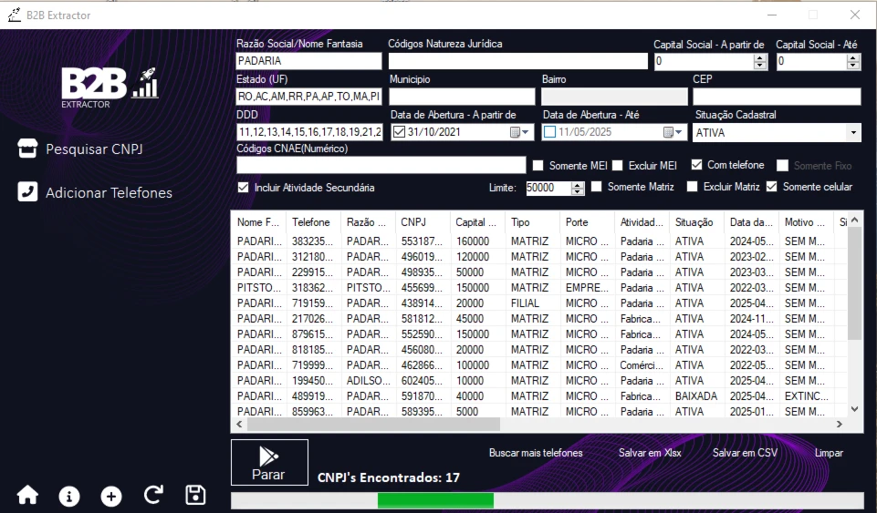The height and width of the screenshot is (513, 877).
Task: Select the Comérci... activity cell
Action: [x=642, y=365]
